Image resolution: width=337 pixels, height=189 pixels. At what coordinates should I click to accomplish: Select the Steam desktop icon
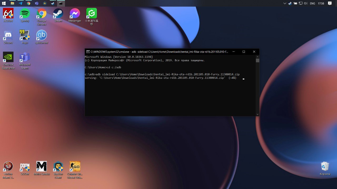coord(58,15)
